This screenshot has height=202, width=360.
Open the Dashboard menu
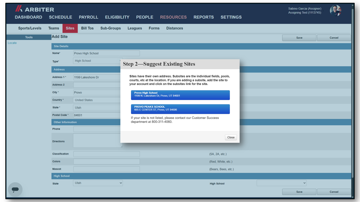(28, 17)
